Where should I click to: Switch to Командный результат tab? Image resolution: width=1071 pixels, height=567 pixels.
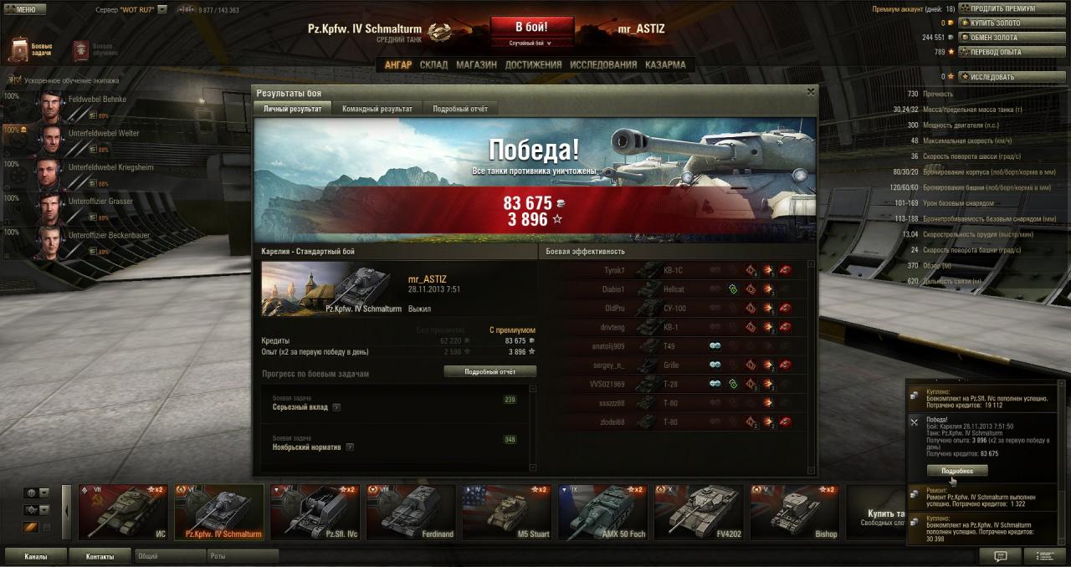377,109
